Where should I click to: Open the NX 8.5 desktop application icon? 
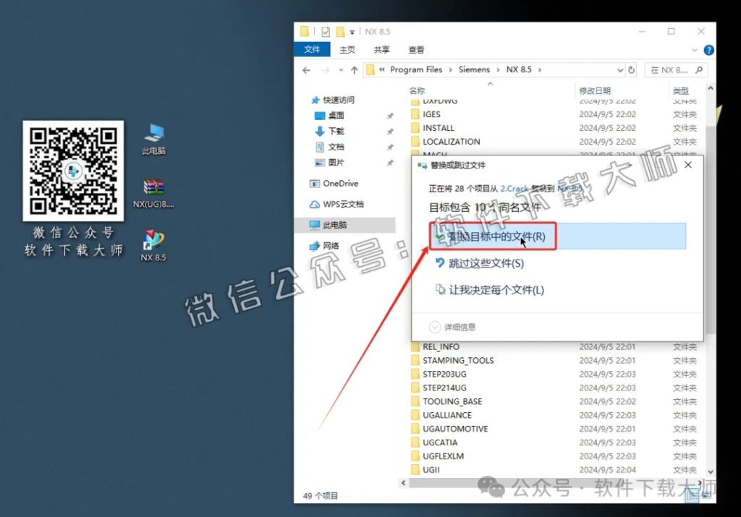pyautogui.click(x=153, y=239)
